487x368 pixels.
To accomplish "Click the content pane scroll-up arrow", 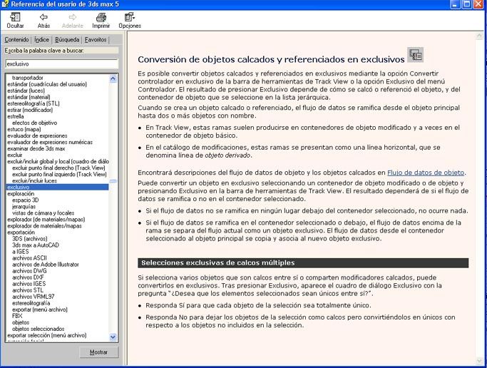I will [x=479, y=37].
